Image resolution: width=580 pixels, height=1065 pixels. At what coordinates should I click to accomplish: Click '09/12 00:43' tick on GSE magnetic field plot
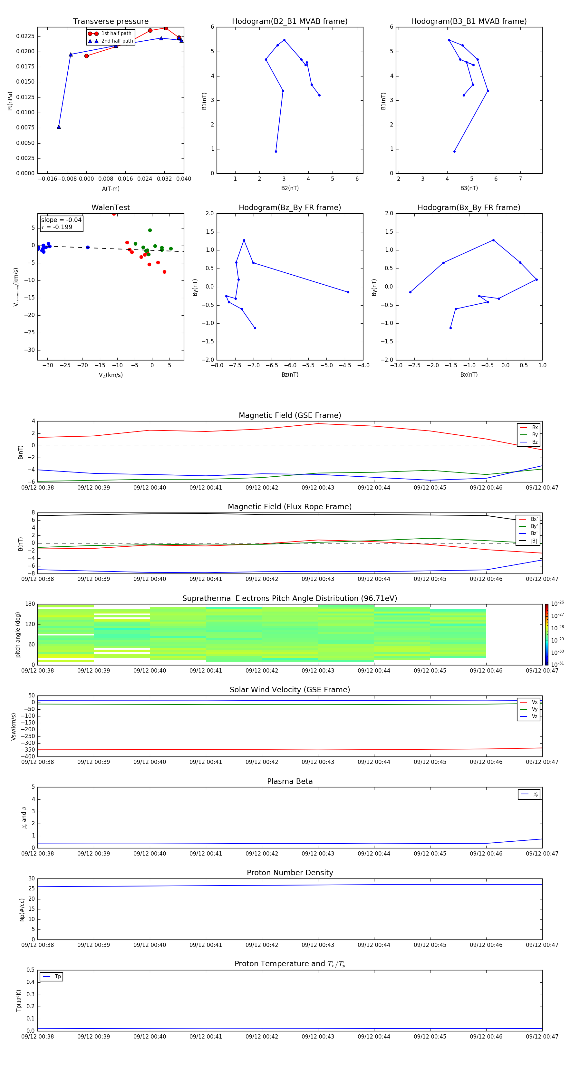(x=318, y=488)
